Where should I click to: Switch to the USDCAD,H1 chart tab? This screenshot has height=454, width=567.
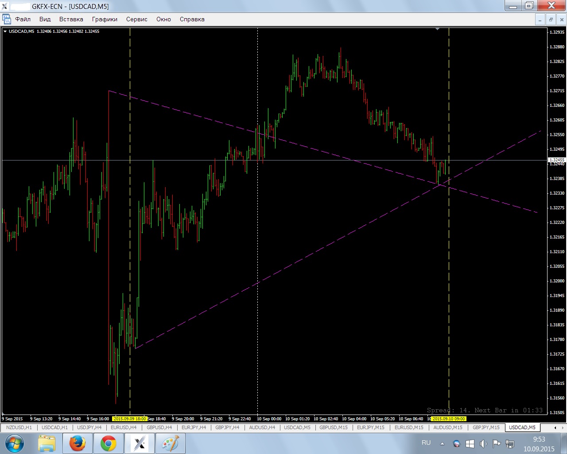pyautogui.click(x=54, y=427)
